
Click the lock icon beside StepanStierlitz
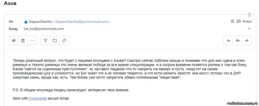coord(26,22)
